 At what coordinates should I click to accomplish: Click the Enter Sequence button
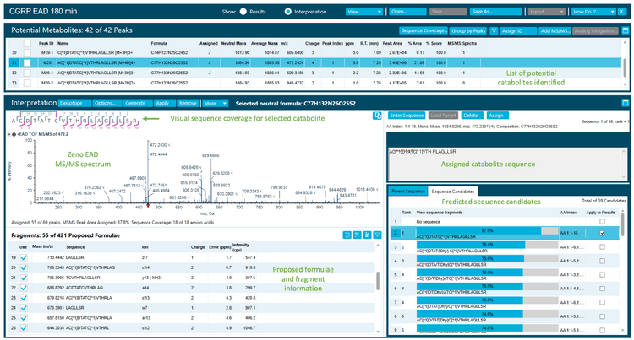pos(407,115)
